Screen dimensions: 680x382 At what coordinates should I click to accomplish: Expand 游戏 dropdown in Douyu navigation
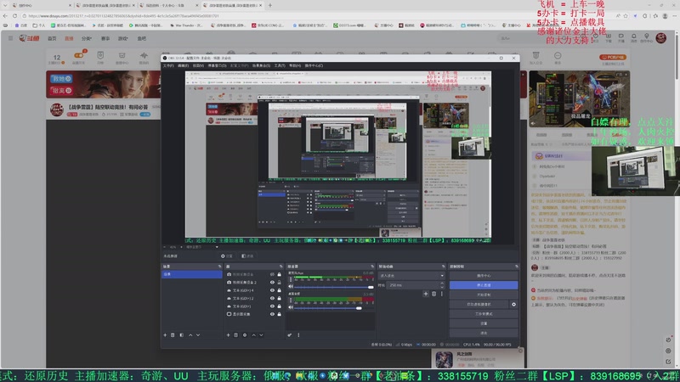[x=123, y=38]
